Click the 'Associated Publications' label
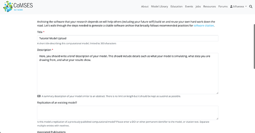 pyautogui.click(x=51, y=132)
